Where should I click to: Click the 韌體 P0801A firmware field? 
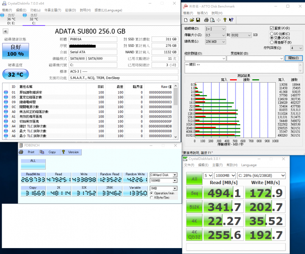pyautogui.click(x=93, y=39)
